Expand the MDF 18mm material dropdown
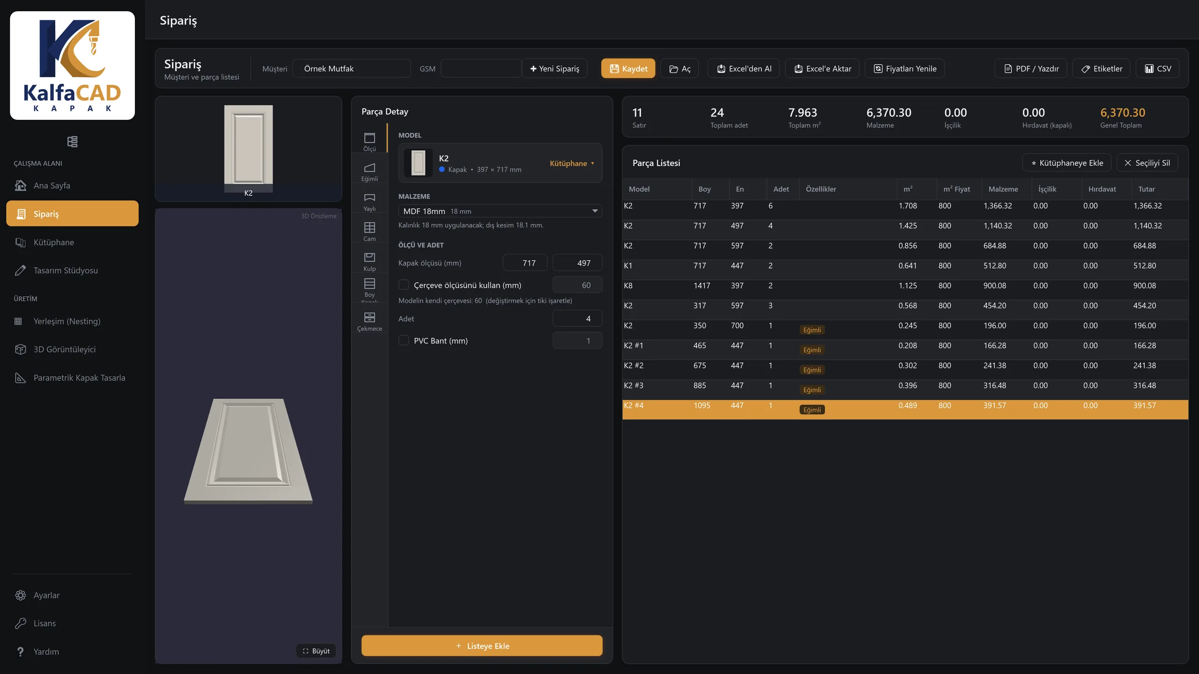 (x=500, y=211)
